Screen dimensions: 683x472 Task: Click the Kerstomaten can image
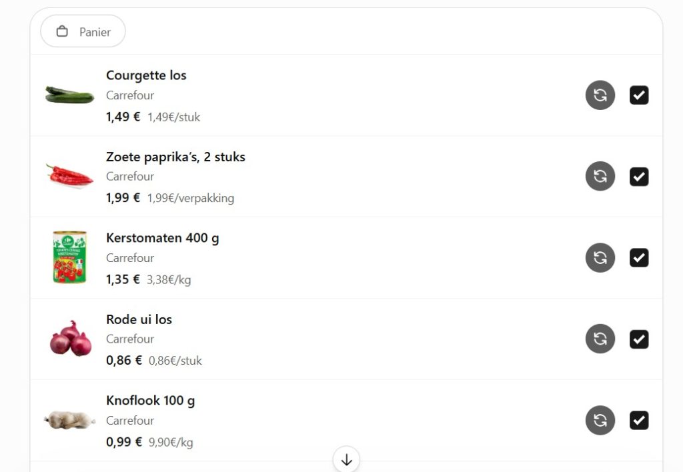coord(69,257)
